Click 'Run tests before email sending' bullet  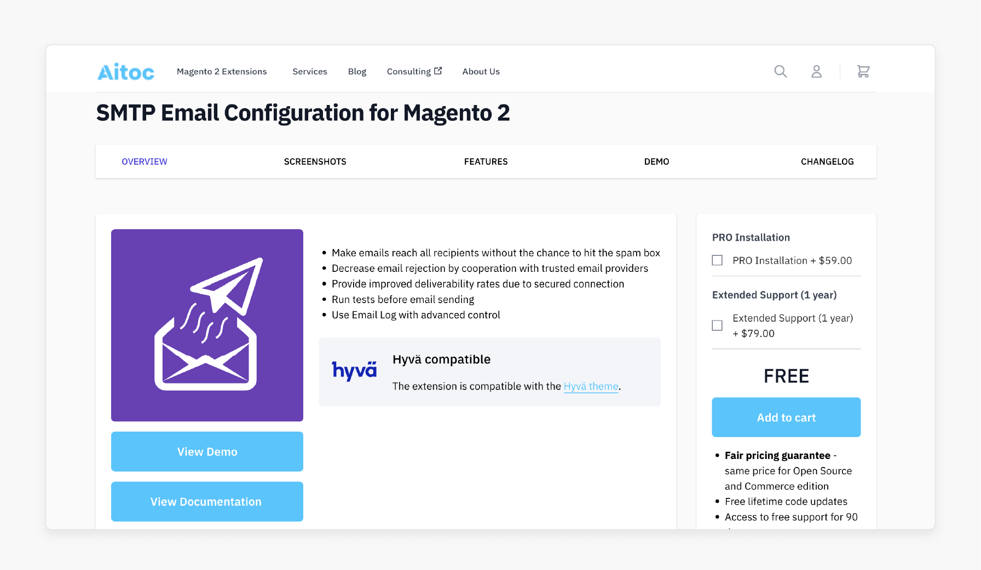pyautogui.click(x=403, y=299)
